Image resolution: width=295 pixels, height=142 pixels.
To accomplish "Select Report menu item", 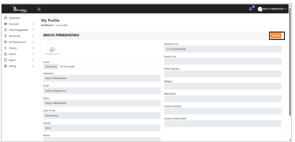I will [x=12, y=60].
